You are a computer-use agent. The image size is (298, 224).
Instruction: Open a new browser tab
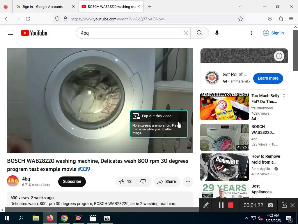coord(150,7)
